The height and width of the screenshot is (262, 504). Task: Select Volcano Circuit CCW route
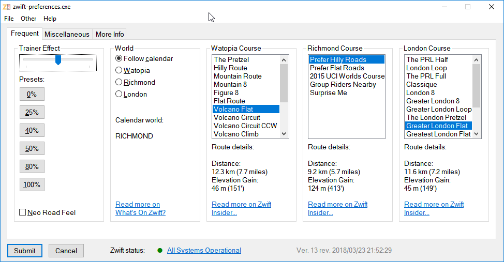(x=246, y=126)
